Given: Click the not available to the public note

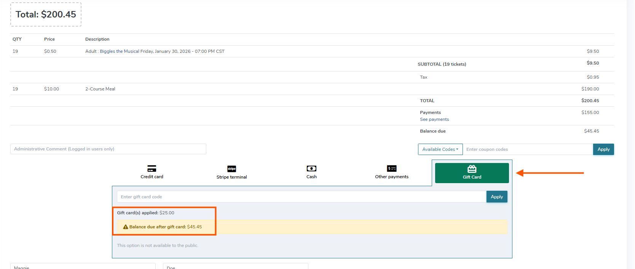Looking at the screenshot, I should pyautogui.click(x=158, y=245).
